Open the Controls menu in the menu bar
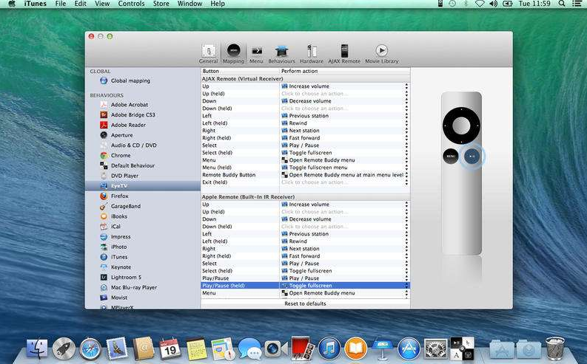 coord(131,4)
